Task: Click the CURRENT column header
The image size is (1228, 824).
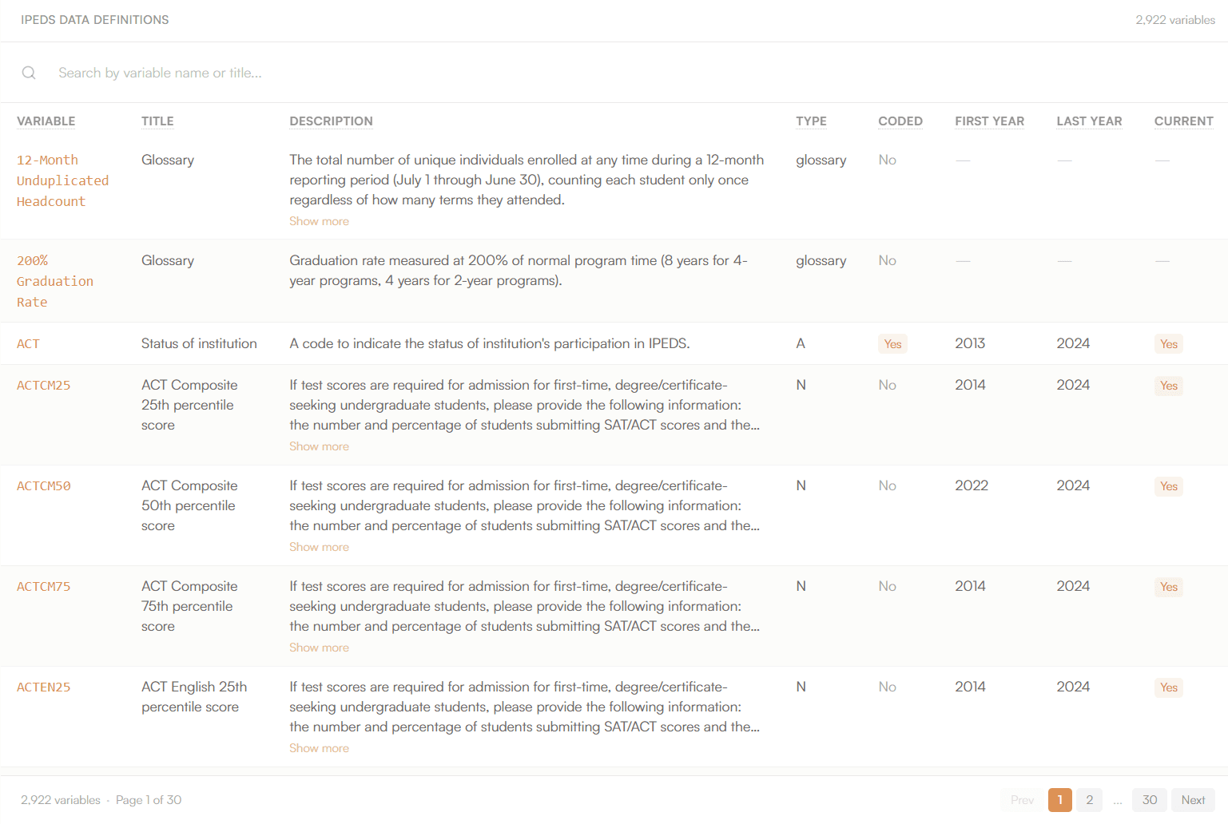Action: click(1183, 121)
